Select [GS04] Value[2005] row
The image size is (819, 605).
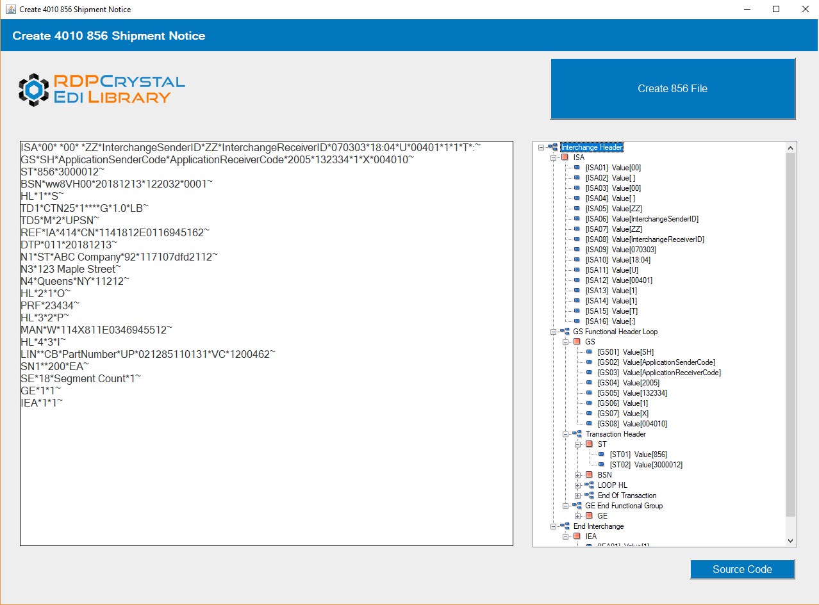pos(628,383)
